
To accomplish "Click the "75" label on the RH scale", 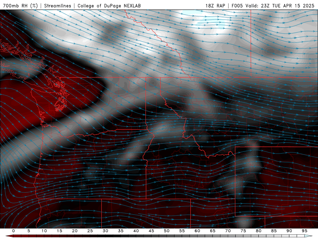I will point(243,231).
